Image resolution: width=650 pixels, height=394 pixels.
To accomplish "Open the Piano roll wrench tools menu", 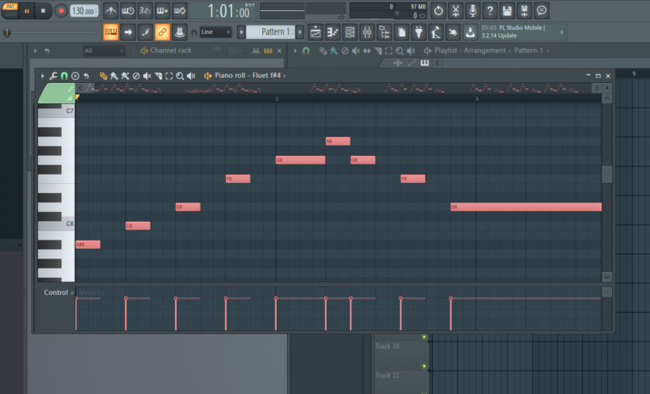I will coord(53,76).
